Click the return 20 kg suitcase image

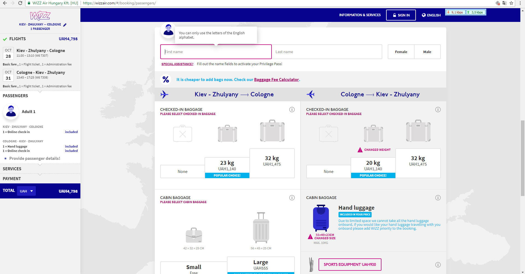point(374,133)
